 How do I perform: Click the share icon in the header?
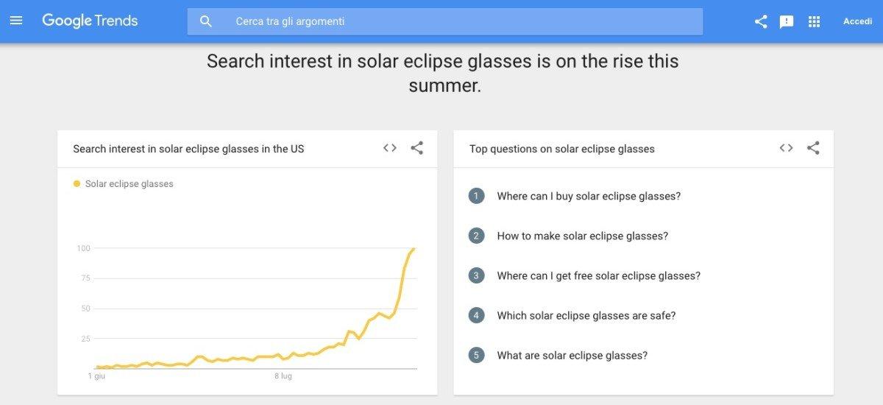[x=761, y=21]
